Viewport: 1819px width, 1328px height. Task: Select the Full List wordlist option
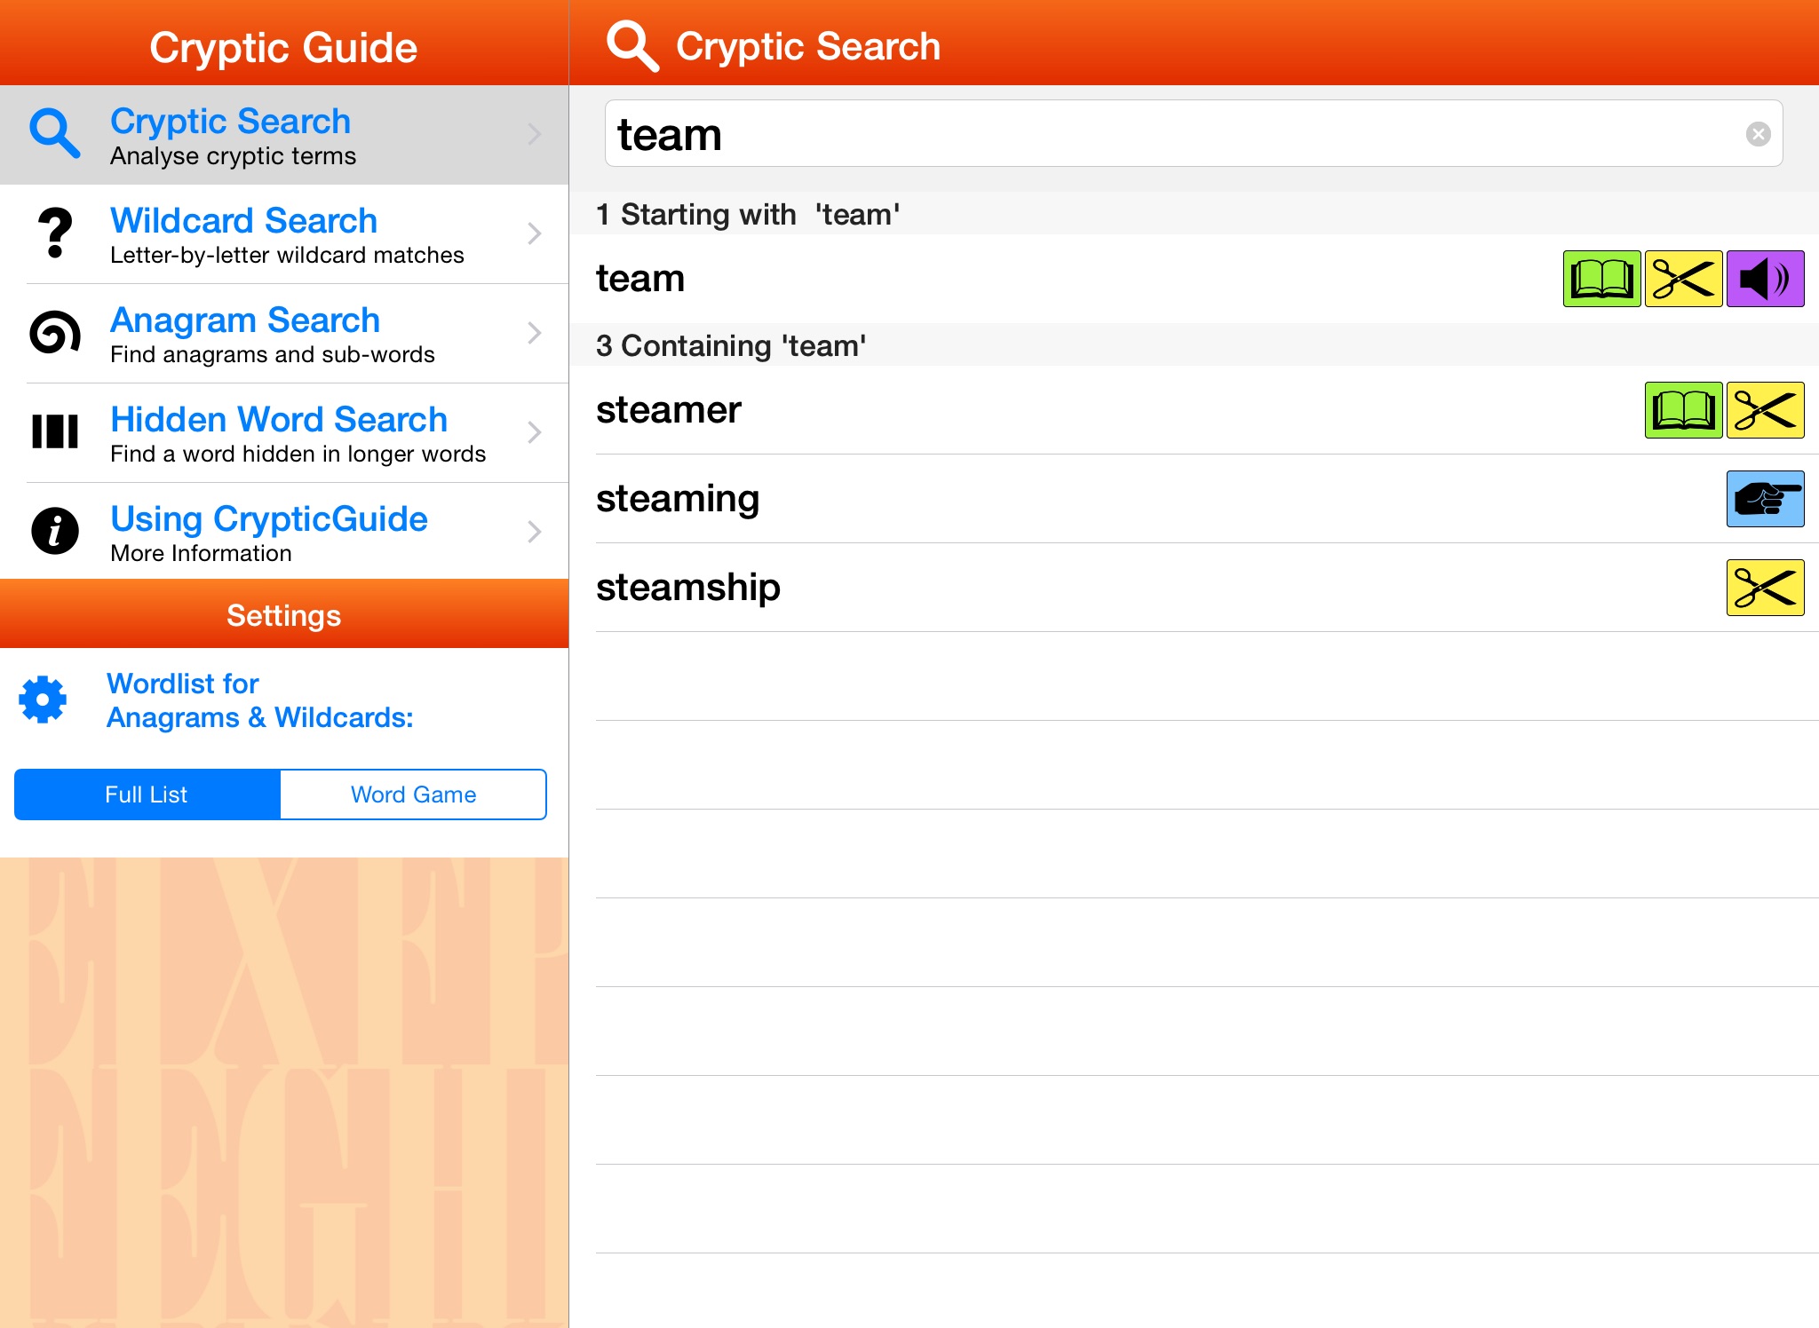[147, 794]
